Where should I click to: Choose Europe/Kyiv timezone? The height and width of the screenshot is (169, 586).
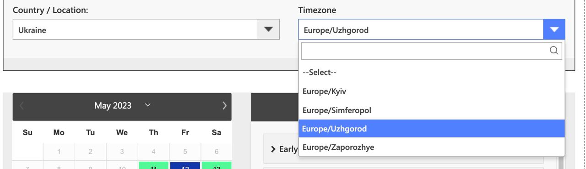pyautogui.click(x=432, y=91)
